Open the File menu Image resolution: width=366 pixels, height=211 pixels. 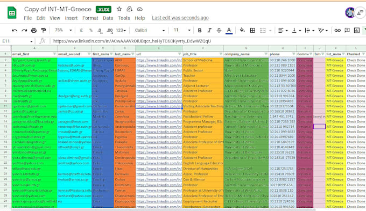coord(27,18)
